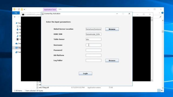Open the Application Tools ribbon tab
The height and width of the screenshot is (97, 173).
[x=50, y=10]
